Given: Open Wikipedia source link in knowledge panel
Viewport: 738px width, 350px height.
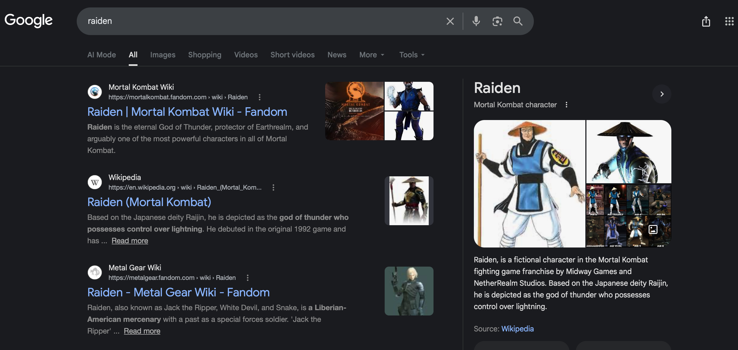Looking at the screenshot, I should tap(517, 329).
